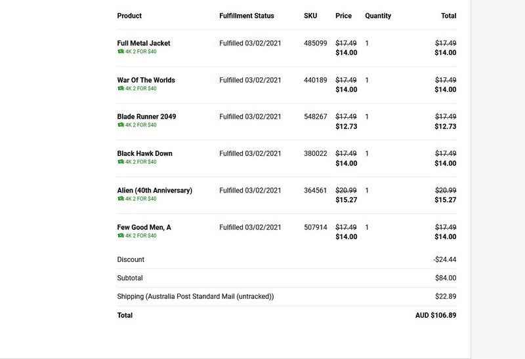Click the Product column header
Screen dimensions: 525x359
[129, 16]
